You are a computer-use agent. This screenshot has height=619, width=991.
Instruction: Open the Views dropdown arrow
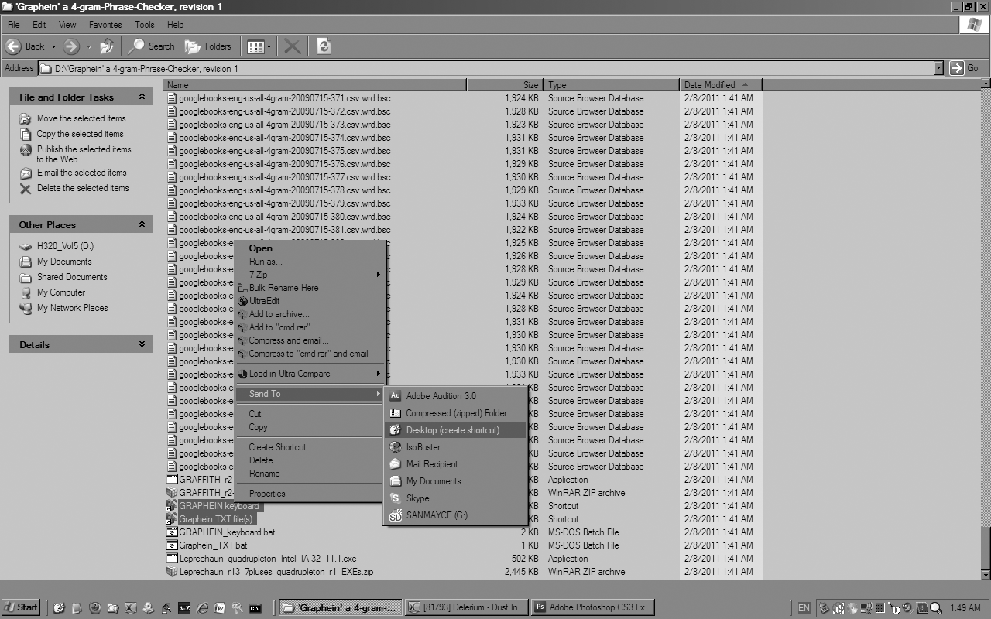(269, 47)
